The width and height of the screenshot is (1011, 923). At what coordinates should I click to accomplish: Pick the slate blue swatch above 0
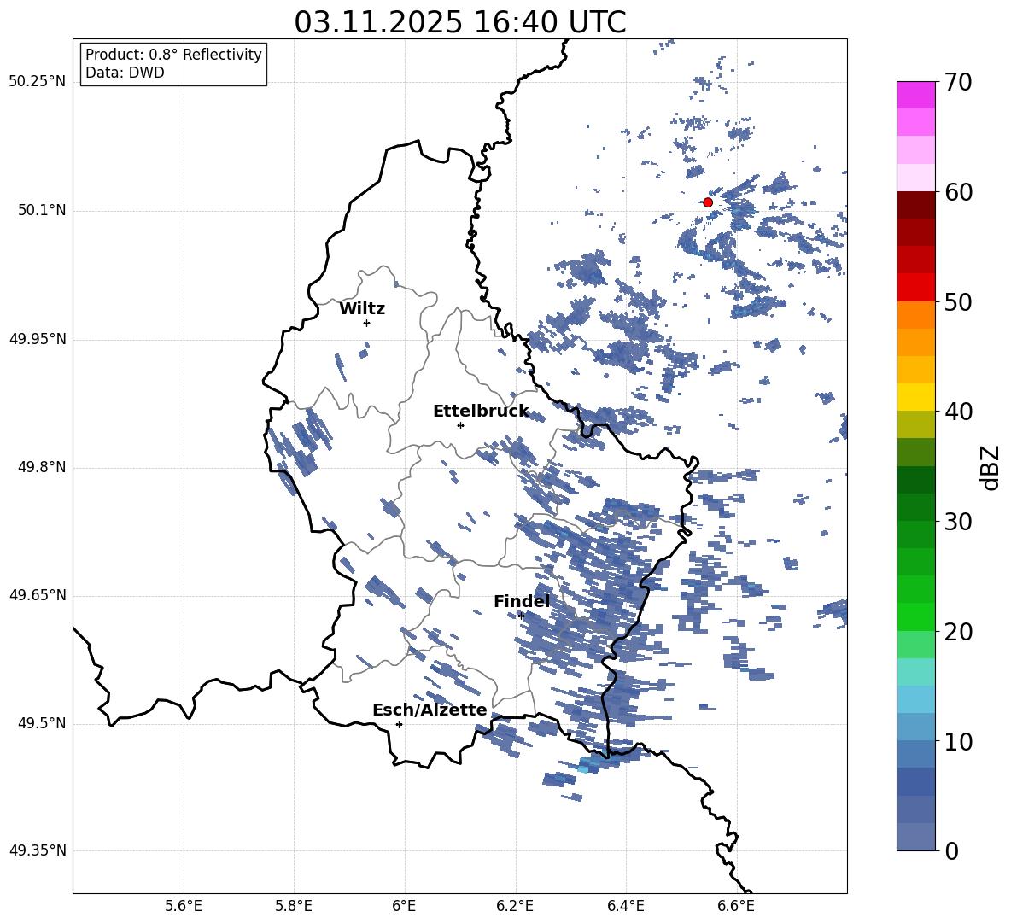click(916, 837)
